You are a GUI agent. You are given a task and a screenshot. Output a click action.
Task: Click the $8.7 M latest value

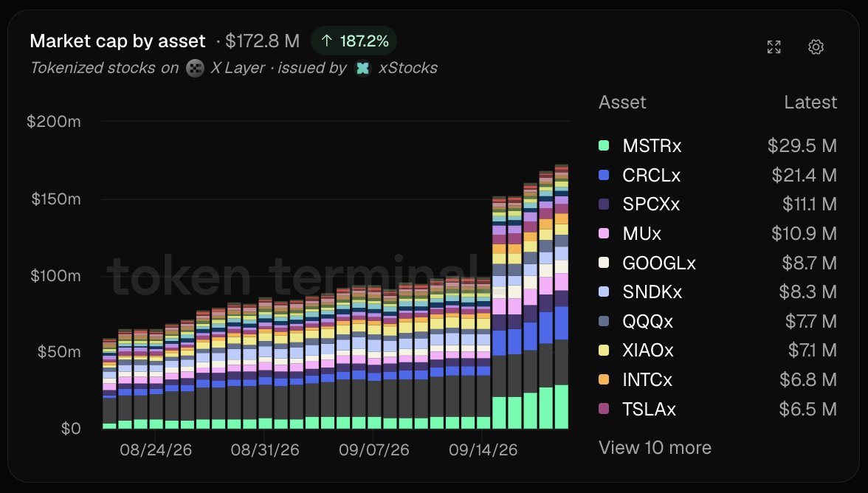click(x=809, y=263)
